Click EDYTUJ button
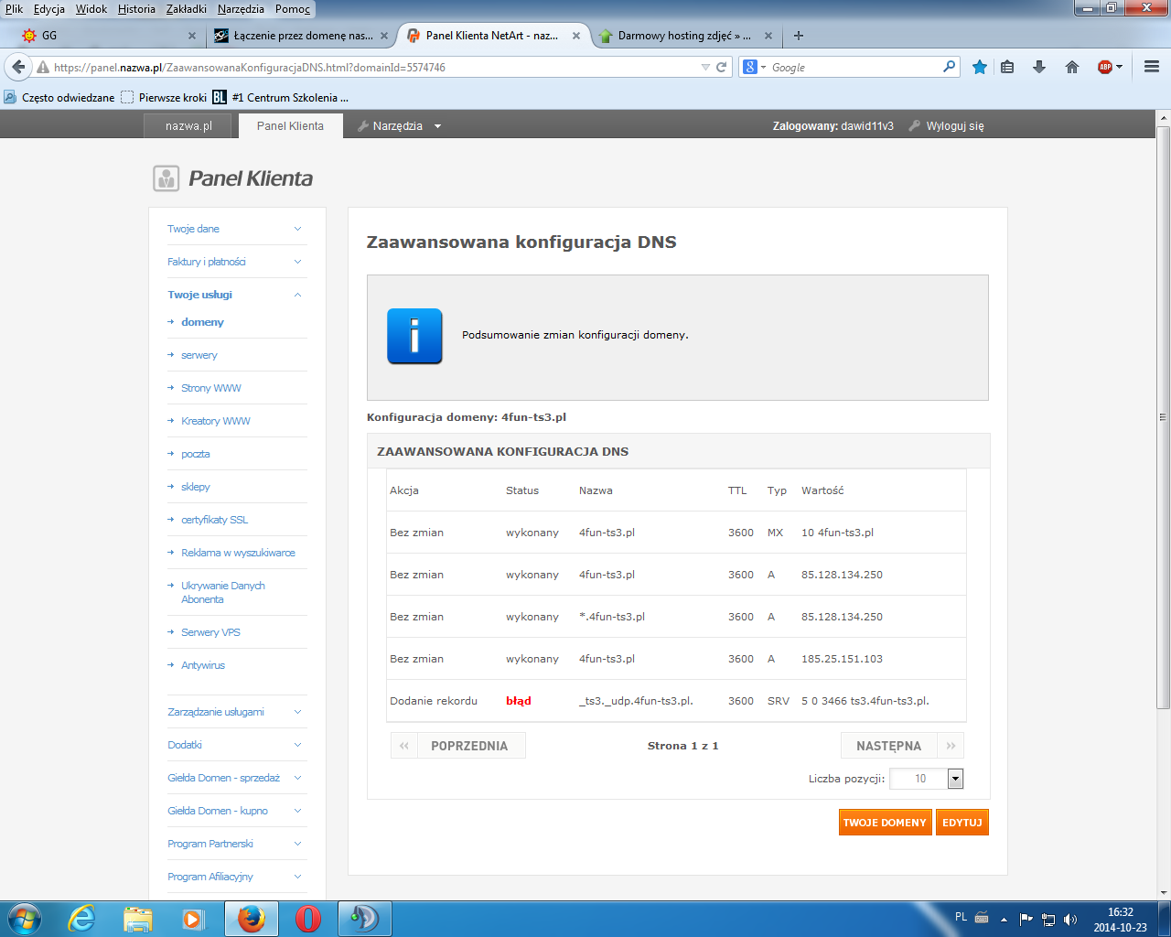Viewport: 1171px width, 937px height. click(962, 823)
